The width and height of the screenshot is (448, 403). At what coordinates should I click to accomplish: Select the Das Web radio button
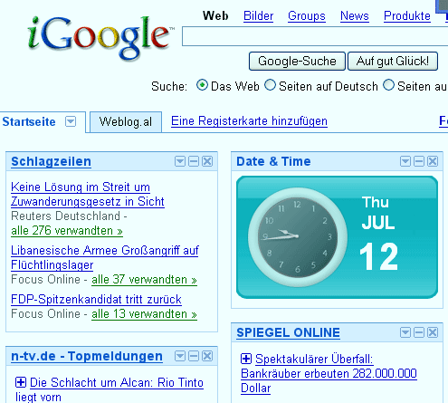pos(202,85)
